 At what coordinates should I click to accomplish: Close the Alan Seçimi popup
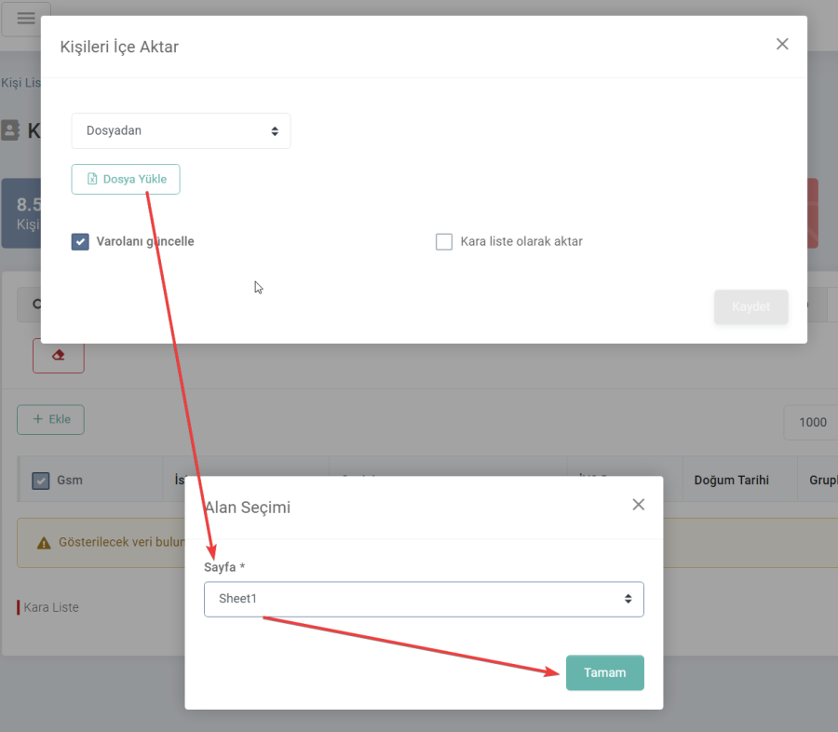[638, 504]
